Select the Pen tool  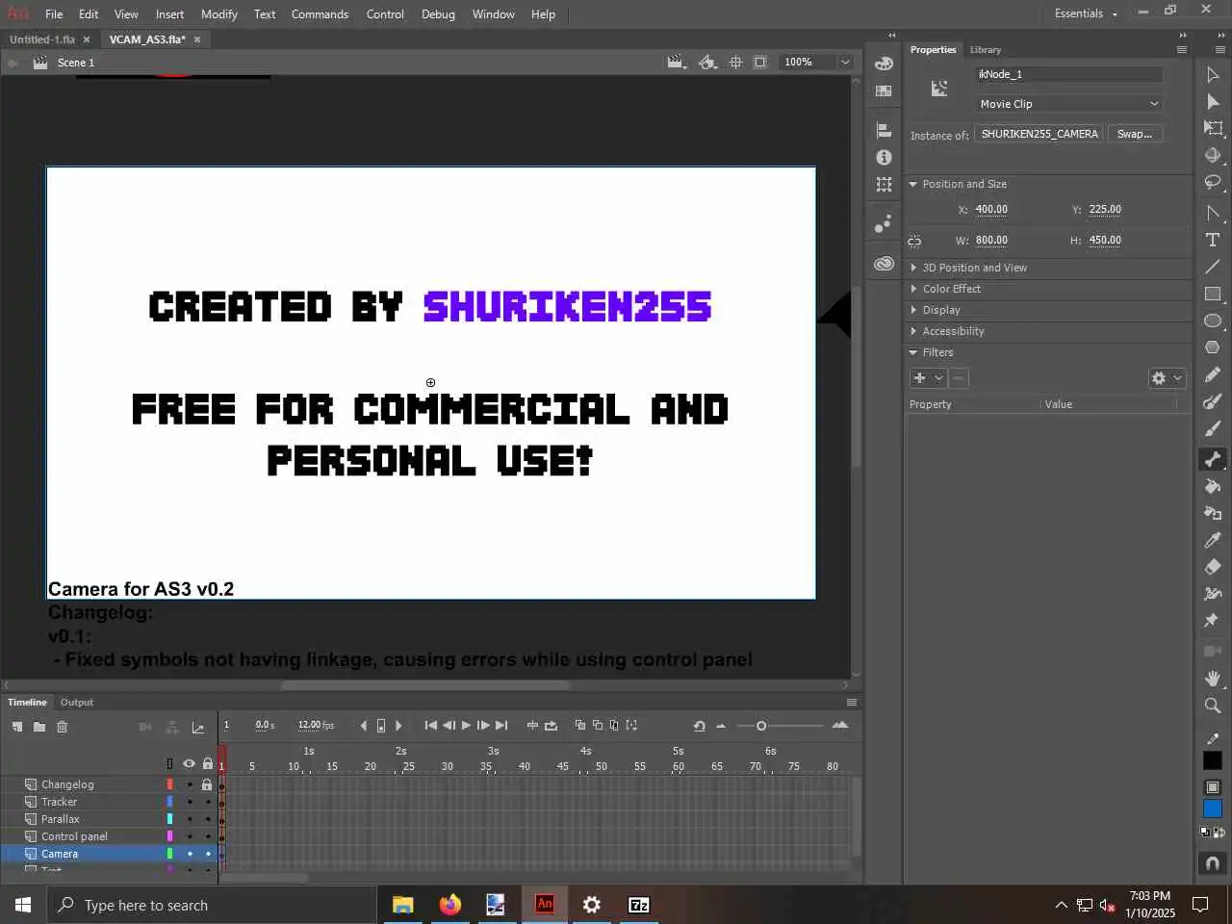point(1213,213)
